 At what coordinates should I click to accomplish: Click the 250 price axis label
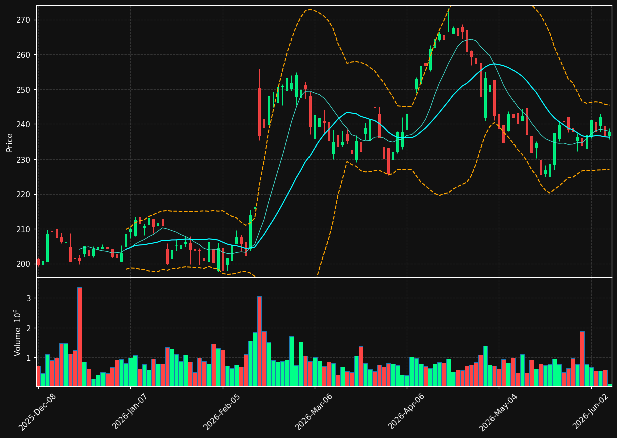[24, 90]
